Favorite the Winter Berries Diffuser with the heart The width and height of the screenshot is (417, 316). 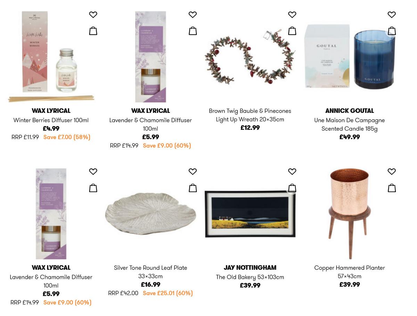(93, 15)
